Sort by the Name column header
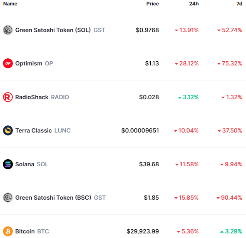 [10, 4]
